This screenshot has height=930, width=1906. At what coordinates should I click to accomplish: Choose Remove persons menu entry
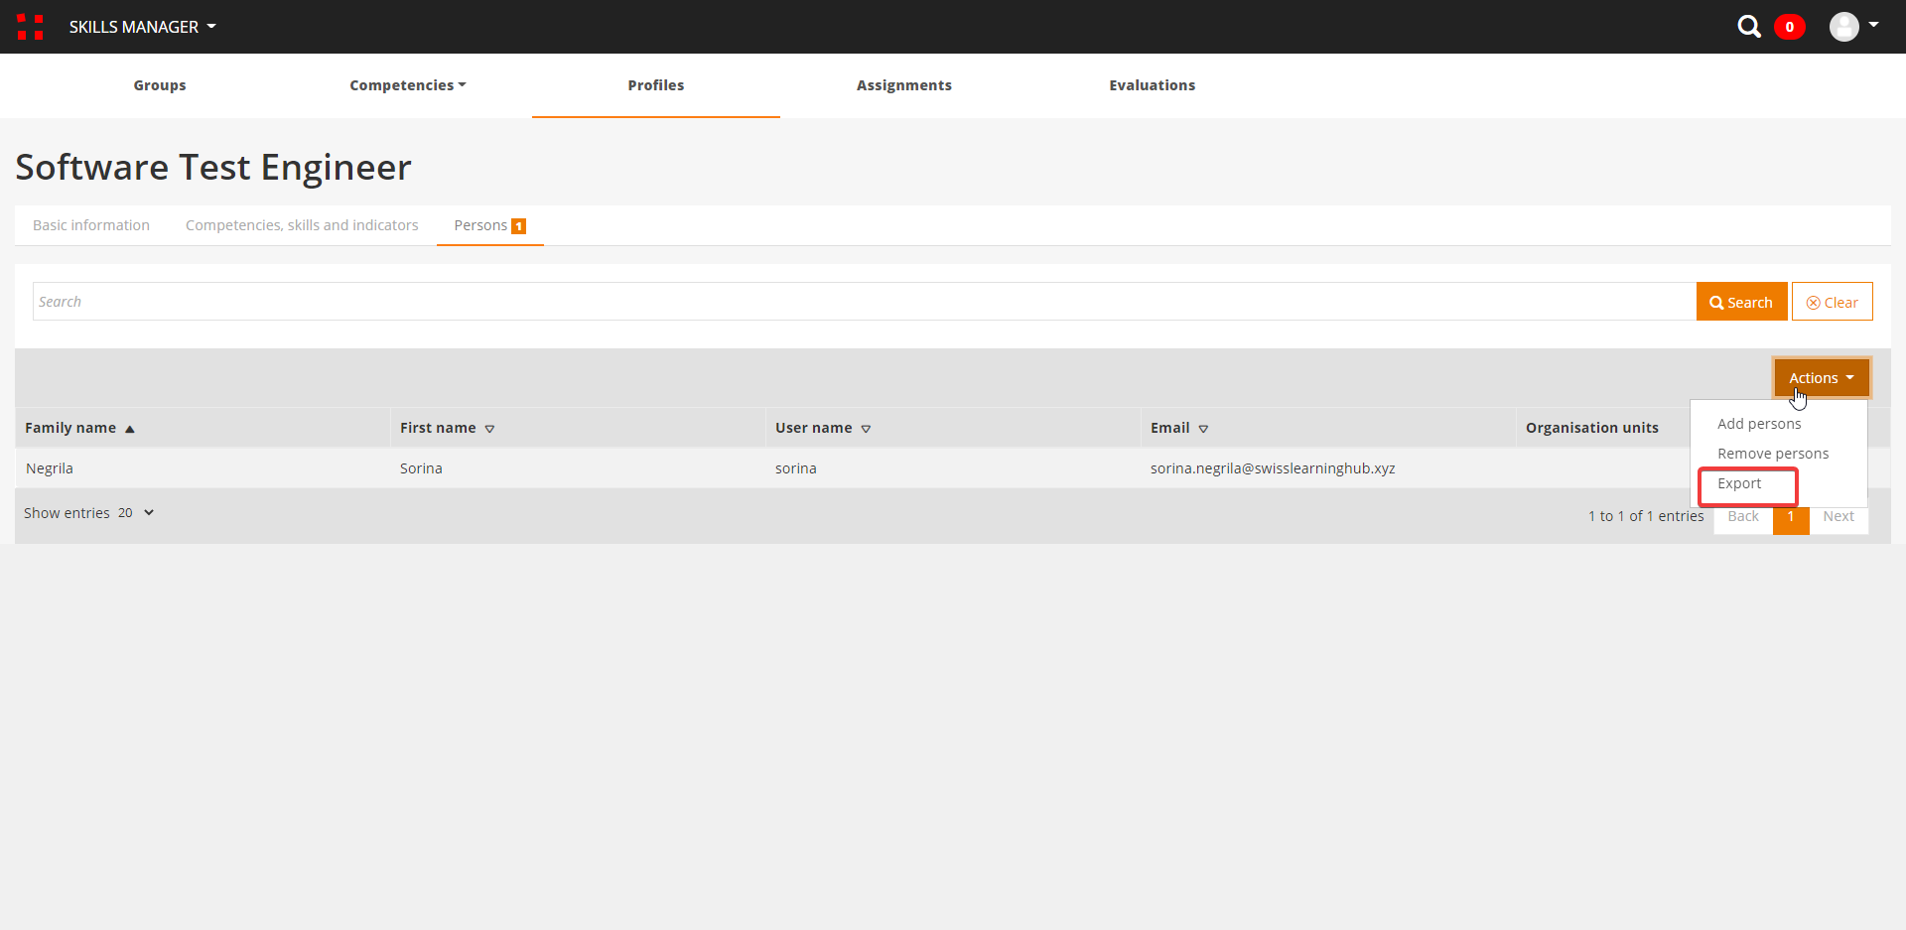pyautogui.click(x=1772, y=454)
